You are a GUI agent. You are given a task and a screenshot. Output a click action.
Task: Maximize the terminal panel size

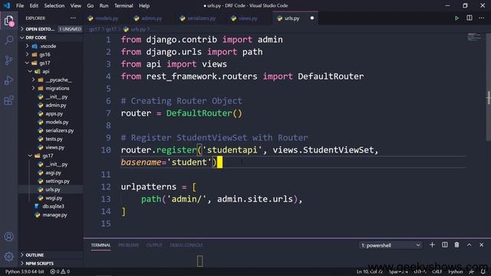point(469,245)
